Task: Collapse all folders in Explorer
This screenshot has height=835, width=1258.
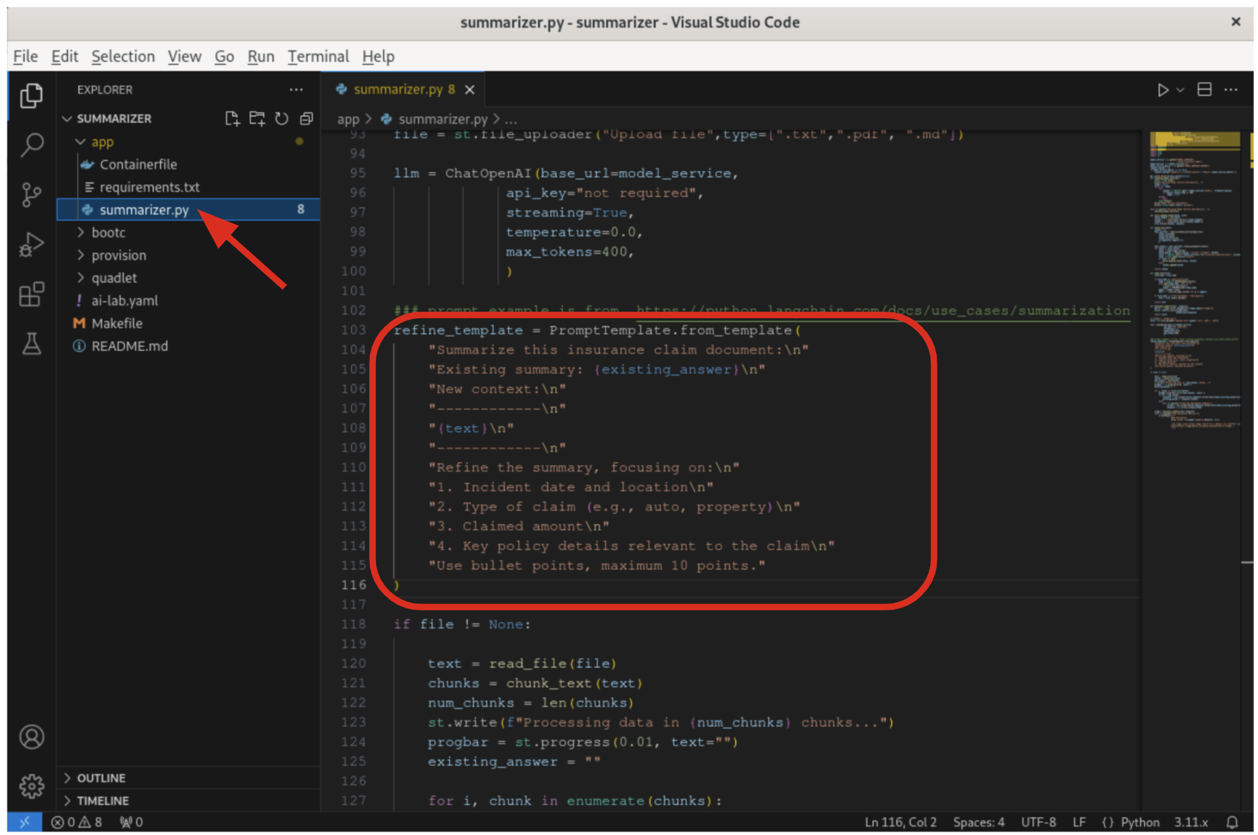Action: pyautogui.click(x=306, y=119)
